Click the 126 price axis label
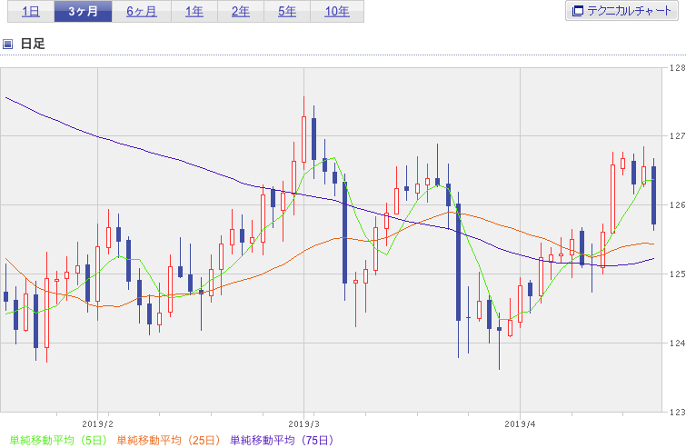This screenshot has height=448, width=686. 677,205
